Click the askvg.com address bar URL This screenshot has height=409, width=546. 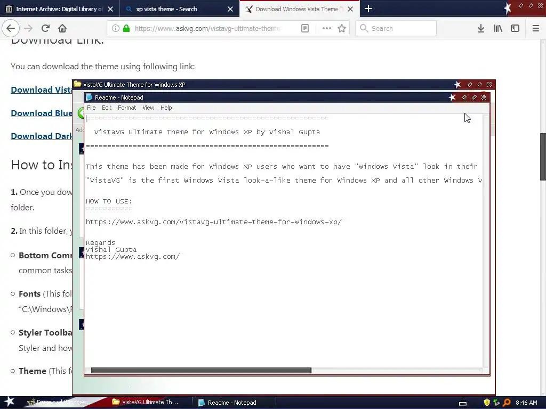207,28
